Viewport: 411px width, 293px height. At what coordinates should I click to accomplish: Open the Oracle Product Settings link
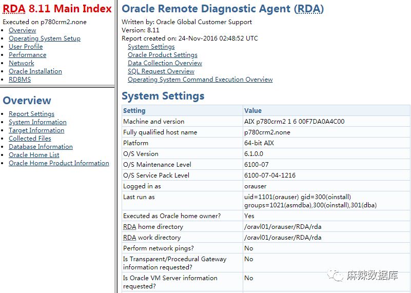click(x=162, y=55)
